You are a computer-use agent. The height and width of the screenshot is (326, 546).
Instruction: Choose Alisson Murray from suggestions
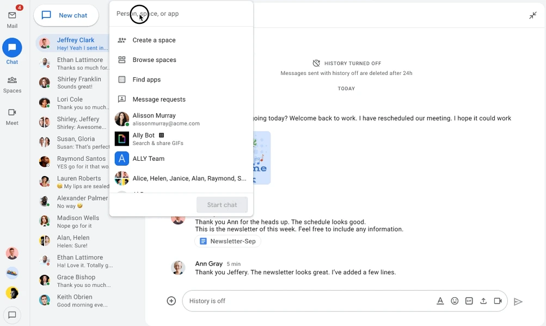(x=154, y=119)
